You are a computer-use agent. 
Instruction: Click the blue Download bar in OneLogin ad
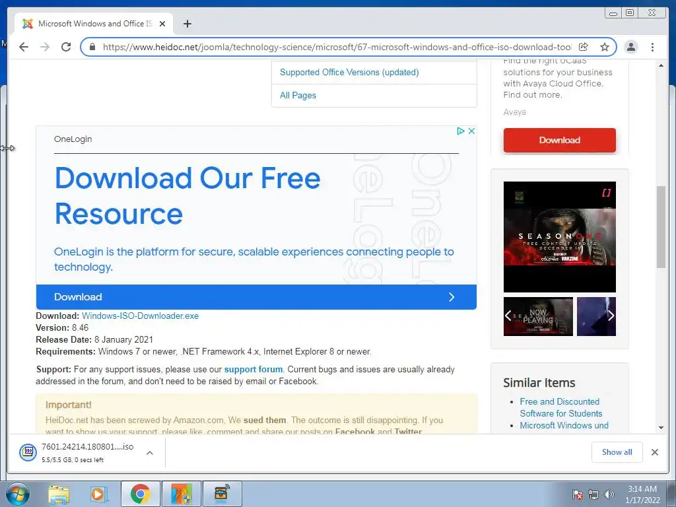(256, 296)
